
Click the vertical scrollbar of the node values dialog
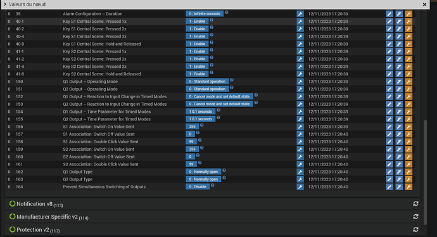[425, 172]
